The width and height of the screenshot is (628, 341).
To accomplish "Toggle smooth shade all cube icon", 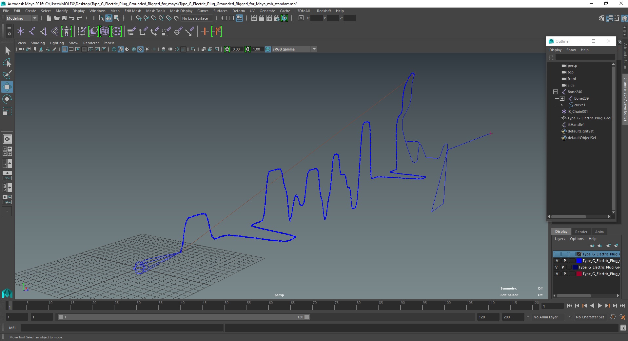I will [121, 49].
